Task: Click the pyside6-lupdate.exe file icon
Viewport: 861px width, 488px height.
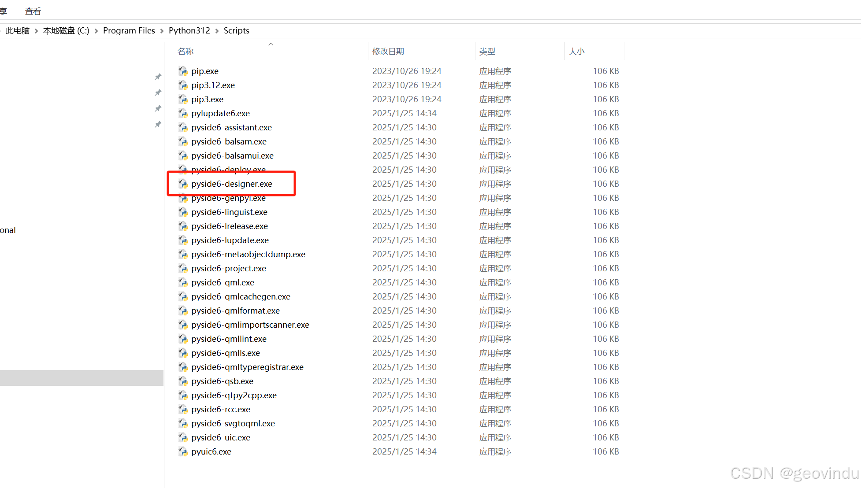Action: 183,240
